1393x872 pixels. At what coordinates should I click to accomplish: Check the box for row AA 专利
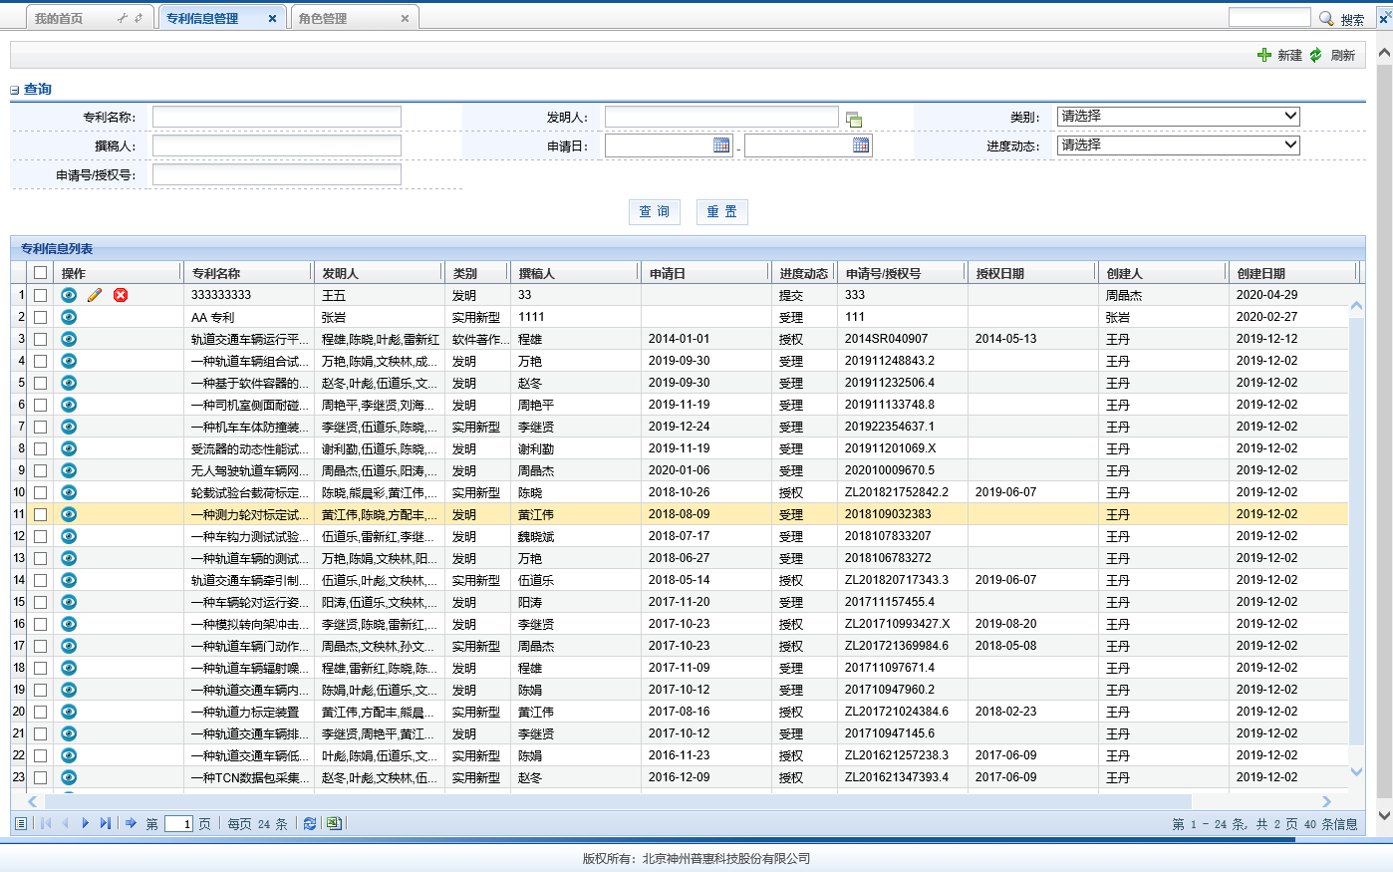click(x=40, y=317)
